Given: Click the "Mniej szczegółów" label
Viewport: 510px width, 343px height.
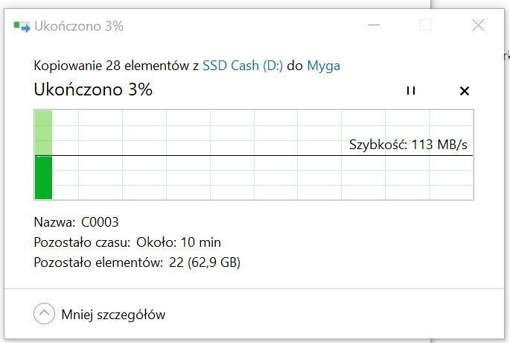Looking at the screenshot, I should coord(113,315).
